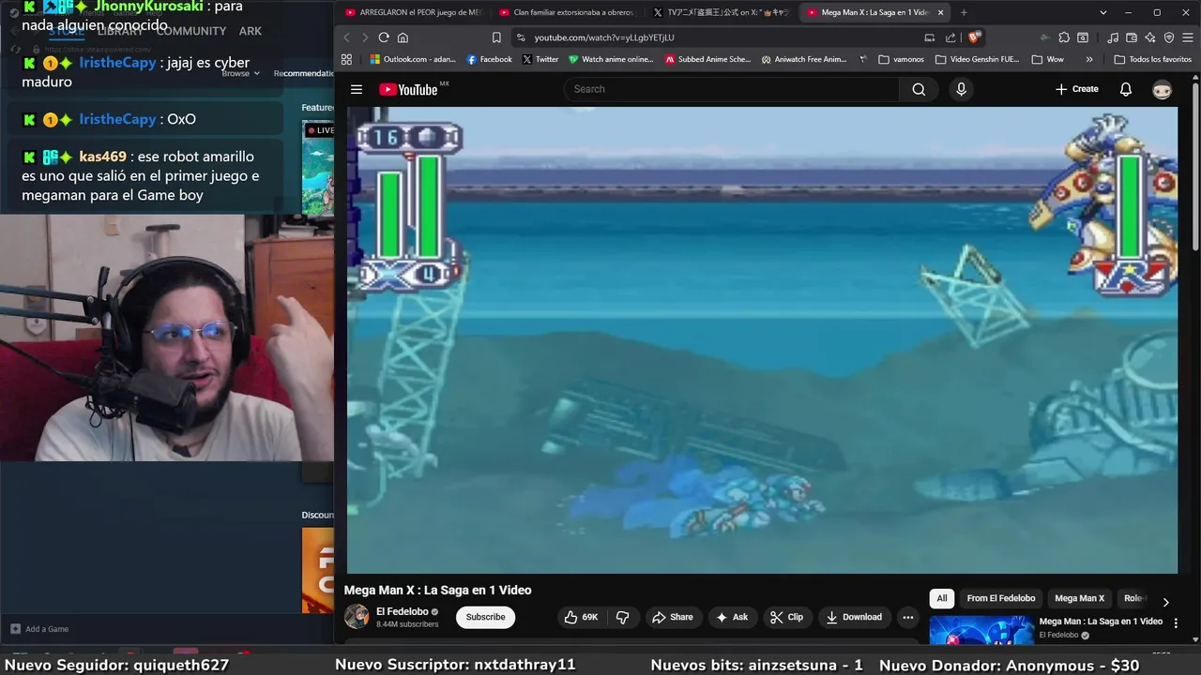1201x675 pixels.
Task: Focus the YouTube Search field
Action: 732,89
